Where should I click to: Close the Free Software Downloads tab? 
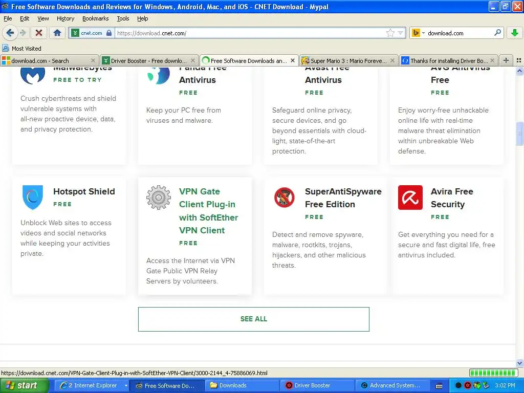click(293, 60)
